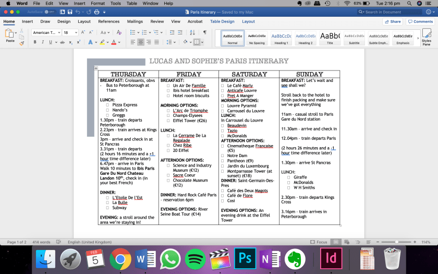Apply italic formatting from the ribbon
The image size is (438, 274).
pyautogui.click(x=43, y=42)
